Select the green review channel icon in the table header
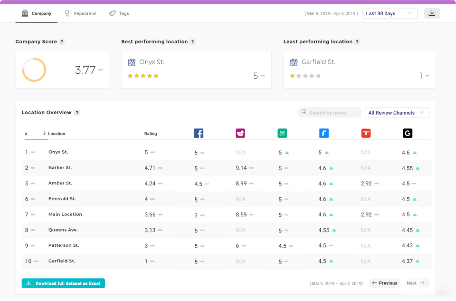Viewport: 456px width, 301px height. 282,133
